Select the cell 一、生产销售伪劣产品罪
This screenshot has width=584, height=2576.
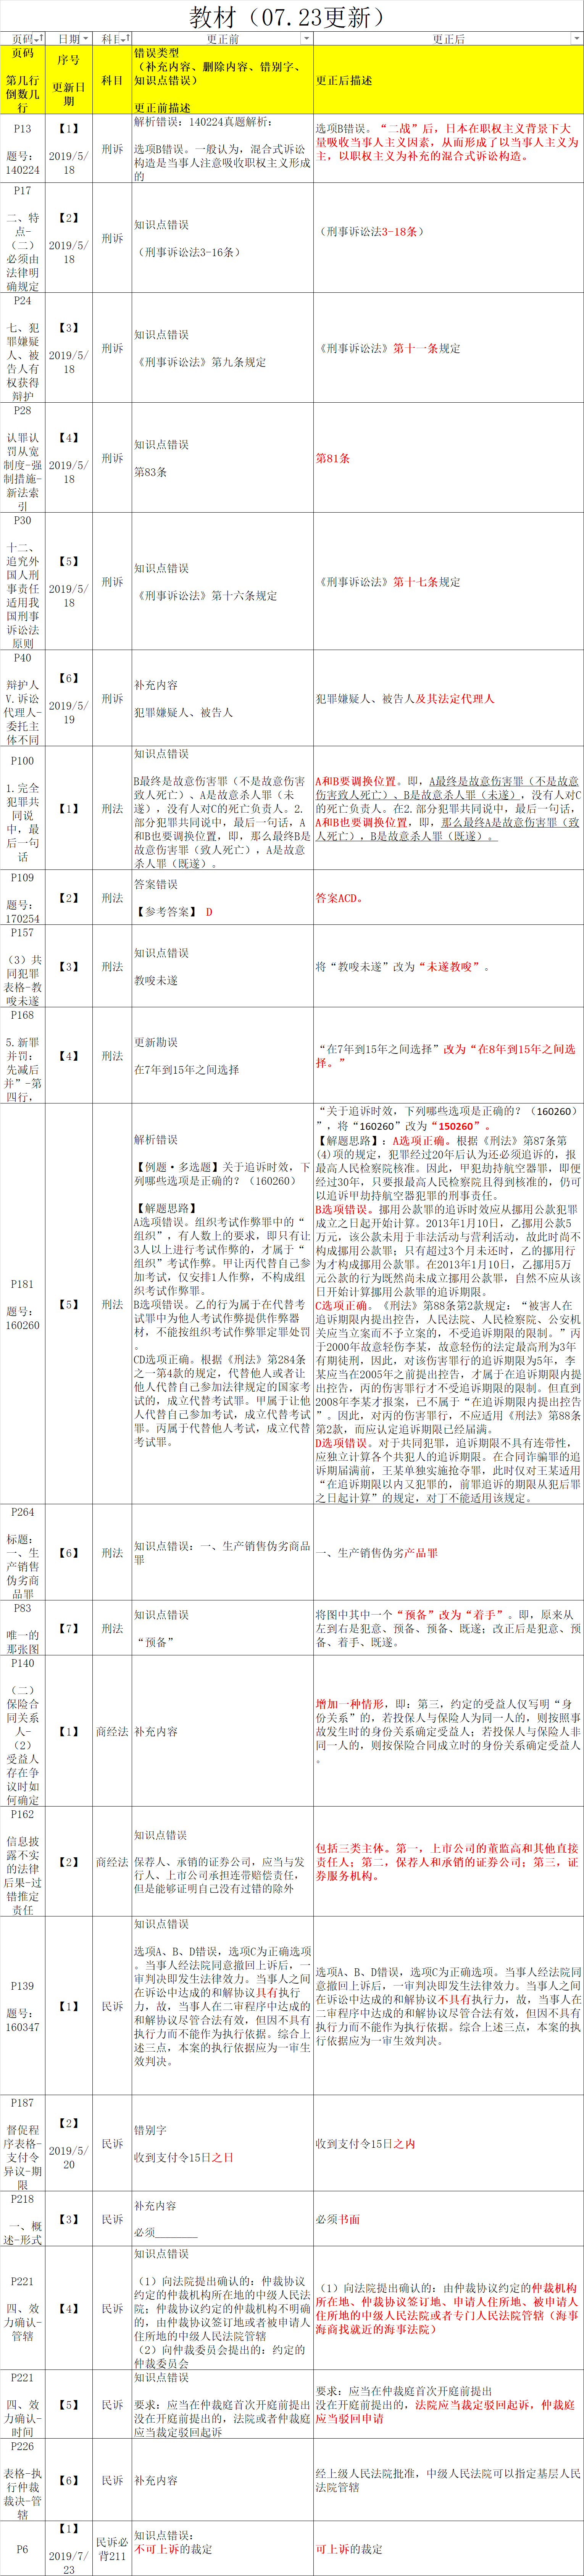449,1552
